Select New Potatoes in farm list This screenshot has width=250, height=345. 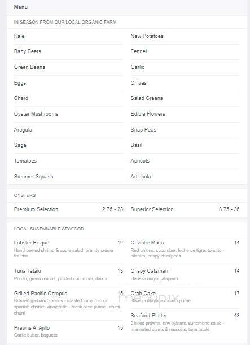147,36
